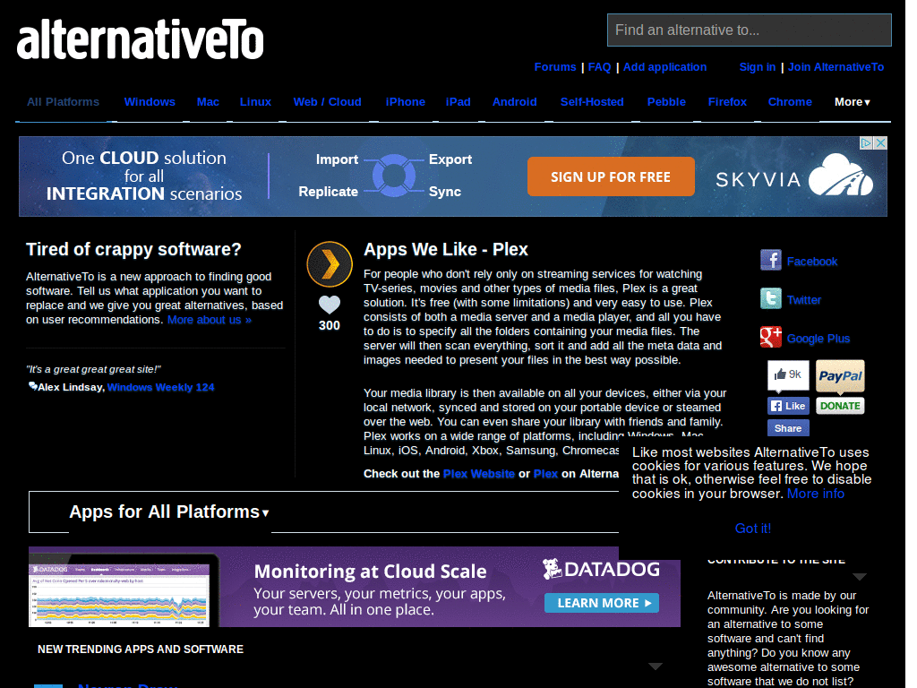Dismiss cookie notice with Got it!
The height and width of the screenshot is (688, 917).
coord(752,529)
